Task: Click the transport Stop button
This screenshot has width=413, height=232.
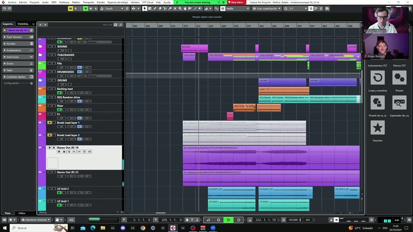Action: (218, 220)
